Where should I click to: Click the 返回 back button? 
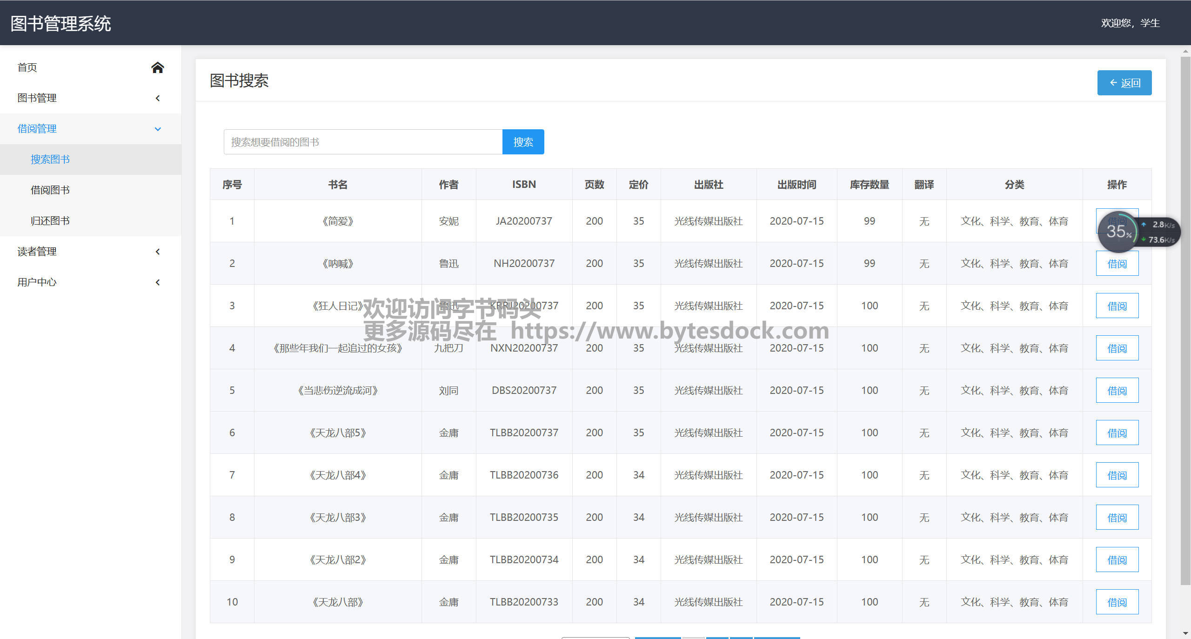(x=1124, y=83)
